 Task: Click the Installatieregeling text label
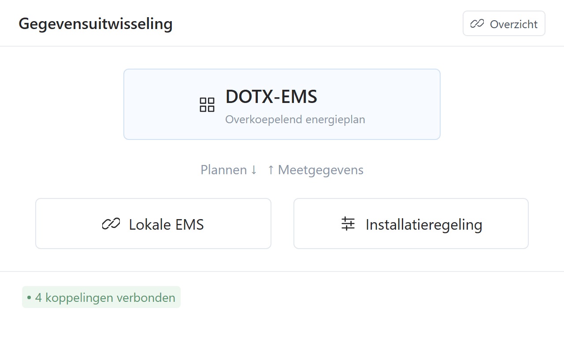tap(424, 224)
